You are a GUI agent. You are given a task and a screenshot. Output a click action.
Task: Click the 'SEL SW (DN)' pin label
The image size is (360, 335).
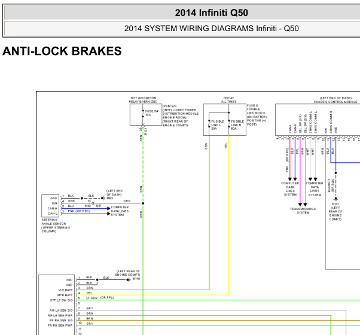(306, 123)
